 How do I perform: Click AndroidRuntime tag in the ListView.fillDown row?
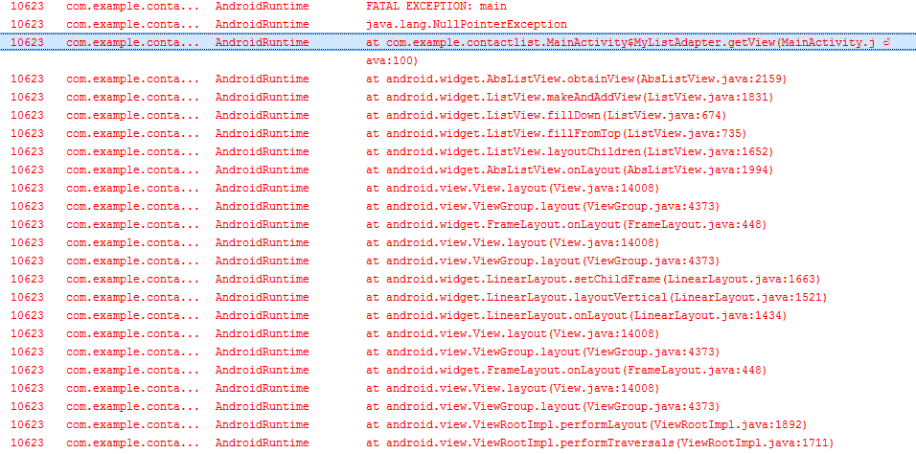pyautogui.click(x=262, y=115)
